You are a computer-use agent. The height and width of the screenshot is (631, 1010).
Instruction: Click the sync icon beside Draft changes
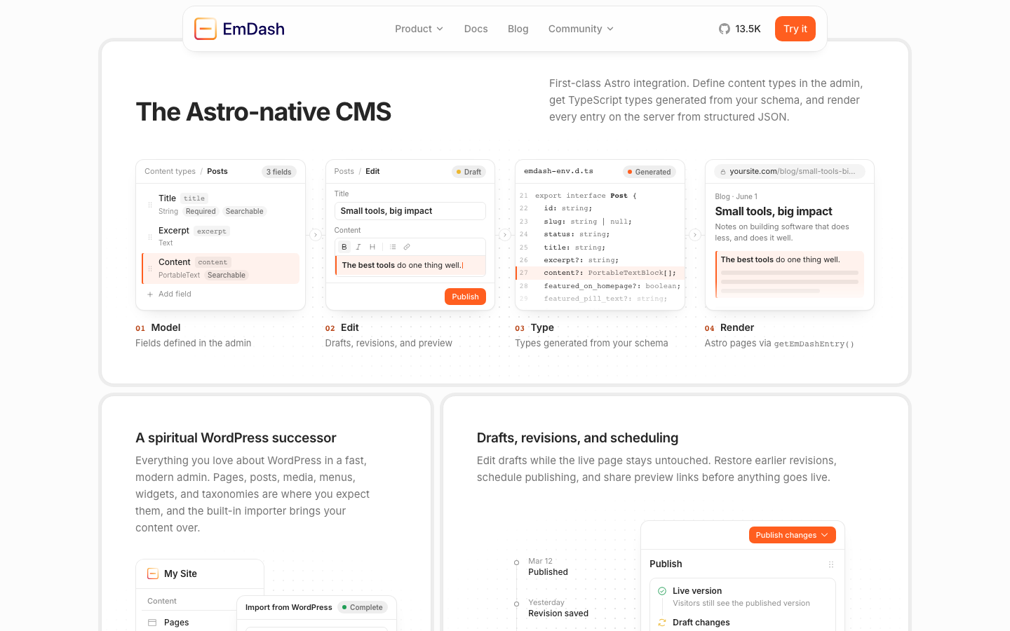(662, 623)
